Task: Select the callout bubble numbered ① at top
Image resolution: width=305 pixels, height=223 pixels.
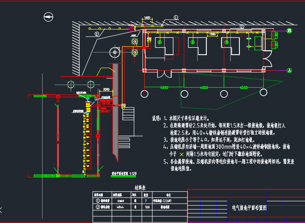Action: (x=176, y=17)
